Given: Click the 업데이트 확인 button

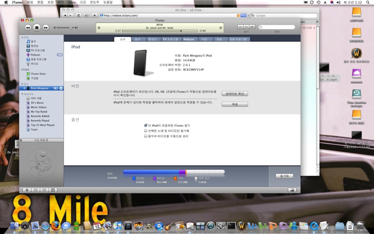Looking at the screenshot, I should [x=235, y=94].
